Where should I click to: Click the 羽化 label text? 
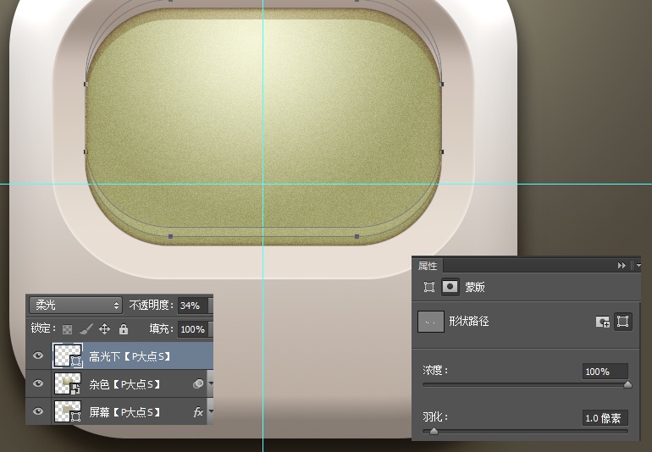[435, 416]
